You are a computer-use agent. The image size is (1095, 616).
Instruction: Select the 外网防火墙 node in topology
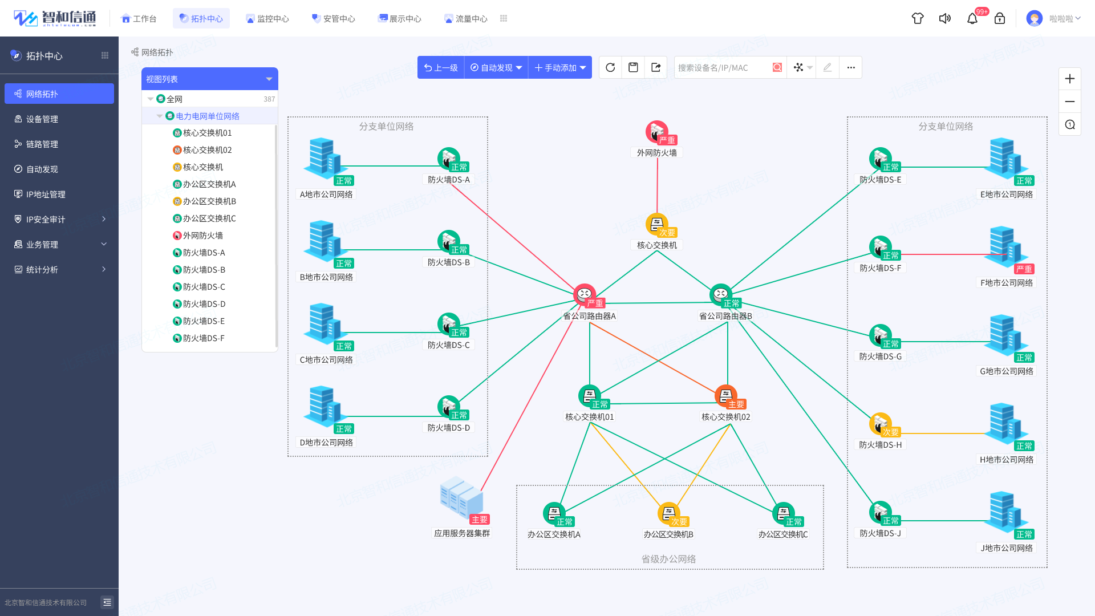[657, 132]
